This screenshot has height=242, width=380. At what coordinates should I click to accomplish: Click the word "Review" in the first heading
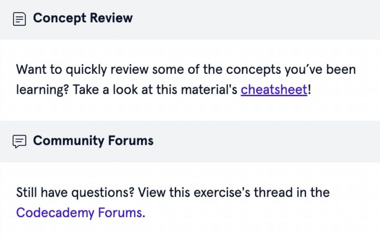point(109,18)
